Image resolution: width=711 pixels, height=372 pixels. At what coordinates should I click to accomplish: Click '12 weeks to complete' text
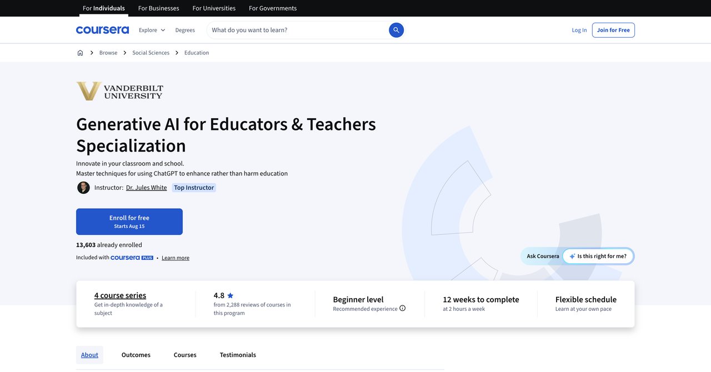tap(481, 299)
